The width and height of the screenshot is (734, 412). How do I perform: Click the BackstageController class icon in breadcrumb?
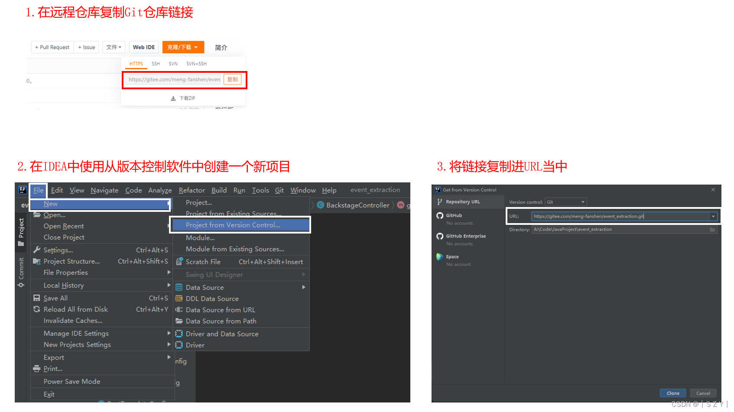[x=321, y=205]
